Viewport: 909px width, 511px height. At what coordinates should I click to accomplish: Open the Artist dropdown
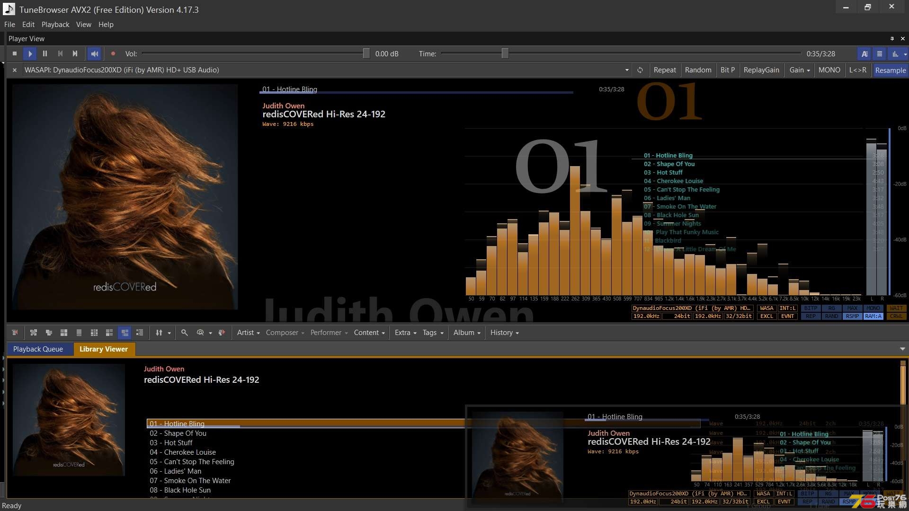pos(249,333)
